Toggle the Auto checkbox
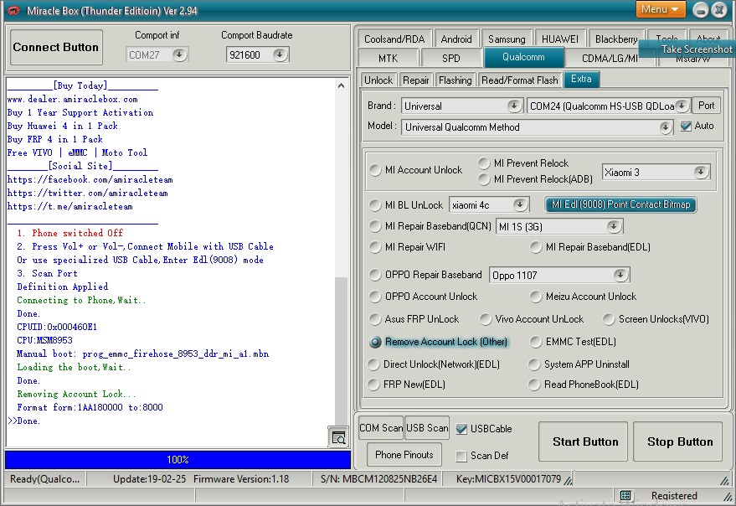Screen dimensions: 736x506 [686, 126]
